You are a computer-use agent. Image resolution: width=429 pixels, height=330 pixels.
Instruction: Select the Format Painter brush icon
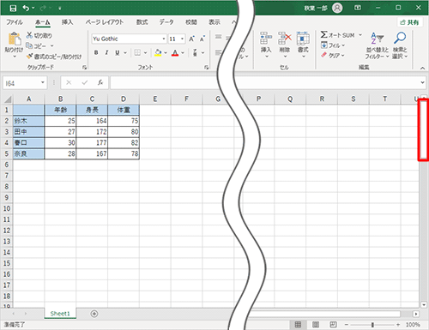pyautogui.click(x=29, y=57)
